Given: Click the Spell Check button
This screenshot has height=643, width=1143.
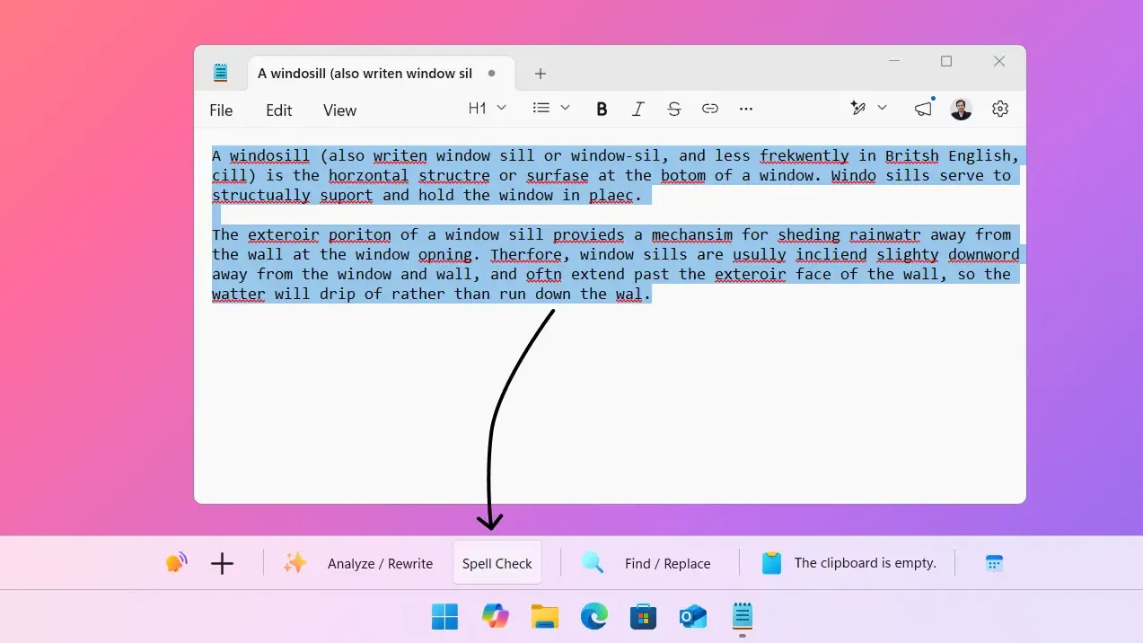Looking at the screenshot, I should point(497,563).
